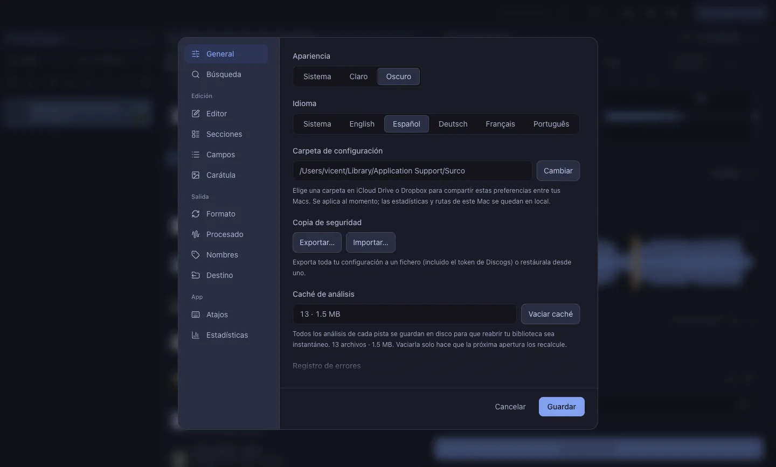776x467 pixels.
Task: Select Deutsch language option
Action: pos(453,124)
